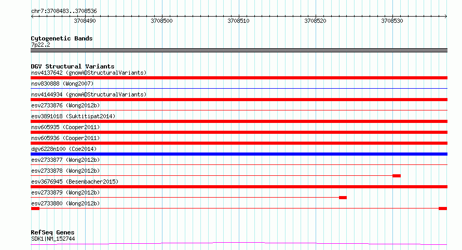Viewport: 462px width, 250px height.
Task: Click ruler position 3708490
Action: [x=85, y=21]
